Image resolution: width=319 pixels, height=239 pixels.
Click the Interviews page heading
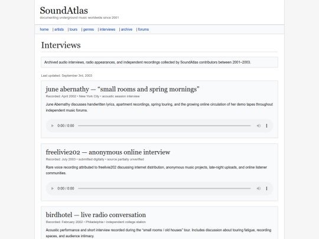click(x=61, y=45)
